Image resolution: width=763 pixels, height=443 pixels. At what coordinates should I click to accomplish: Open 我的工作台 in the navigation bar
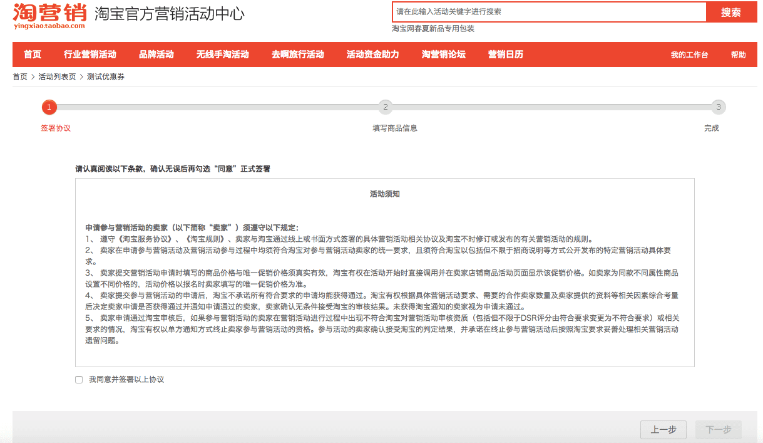pyautogui.click(x=690, y=55)
